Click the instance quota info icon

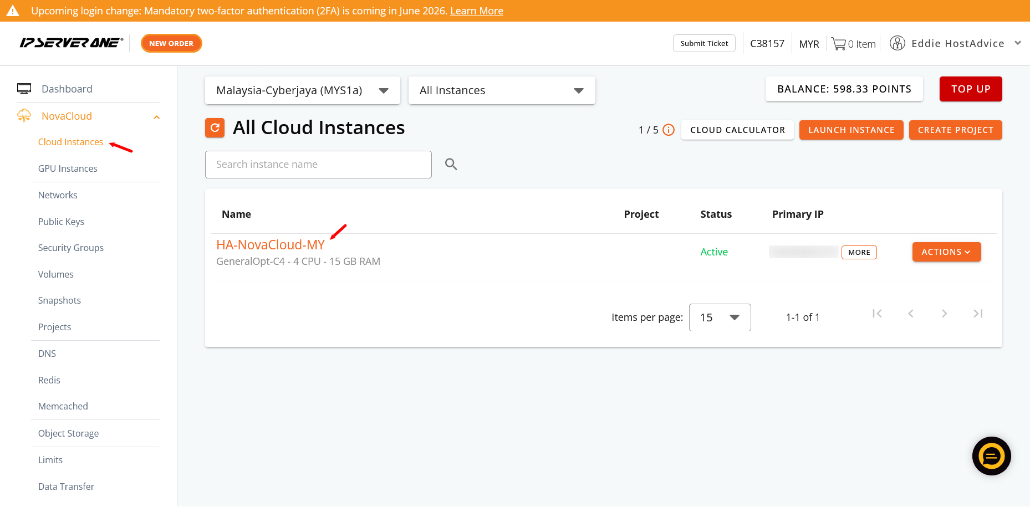(x=669, y=130)
